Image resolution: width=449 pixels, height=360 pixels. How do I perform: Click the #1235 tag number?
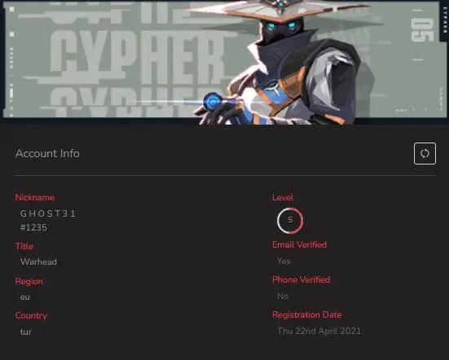pos(33,227)
